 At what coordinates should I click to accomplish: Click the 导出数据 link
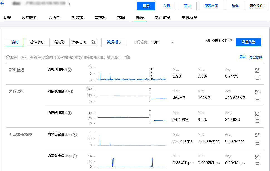click(x=256, y=57)
